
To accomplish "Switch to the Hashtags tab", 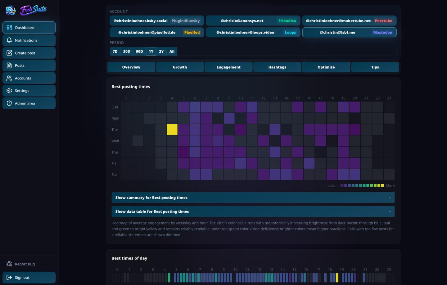I will click(x=277, y=67).
